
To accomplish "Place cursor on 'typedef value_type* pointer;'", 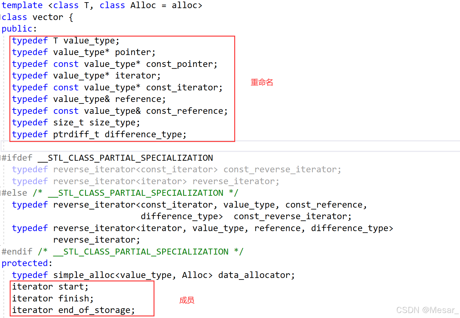I will [83, 52].
